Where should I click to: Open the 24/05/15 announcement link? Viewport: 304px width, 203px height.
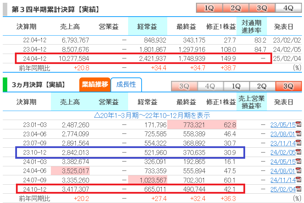coord(283,162)
